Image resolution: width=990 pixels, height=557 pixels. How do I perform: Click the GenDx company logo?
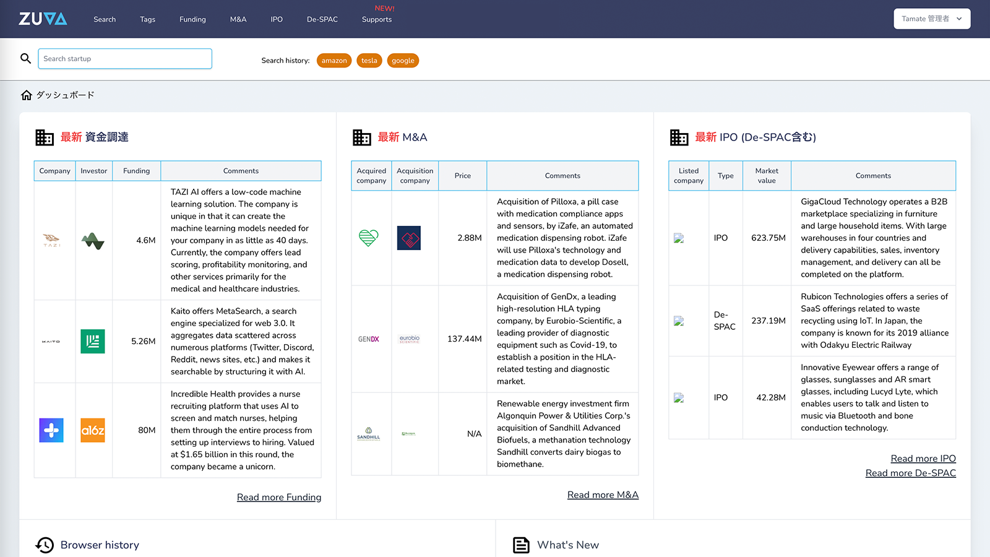click(x=369, y=339)
